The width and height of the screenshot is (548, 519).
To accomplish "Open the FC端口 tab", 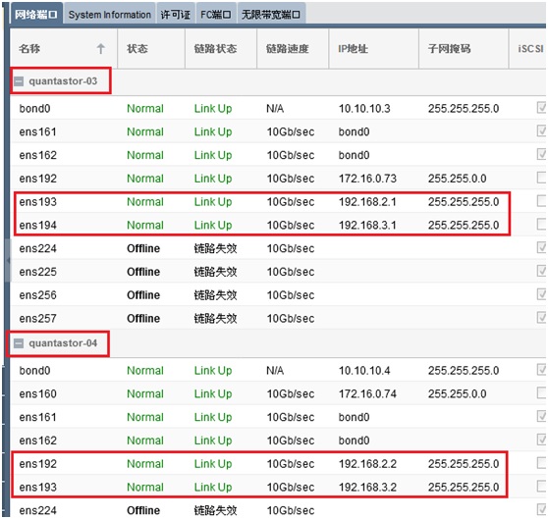I will pos(216,15).
